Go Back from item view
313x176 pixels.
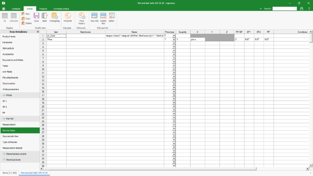point(45,17)
